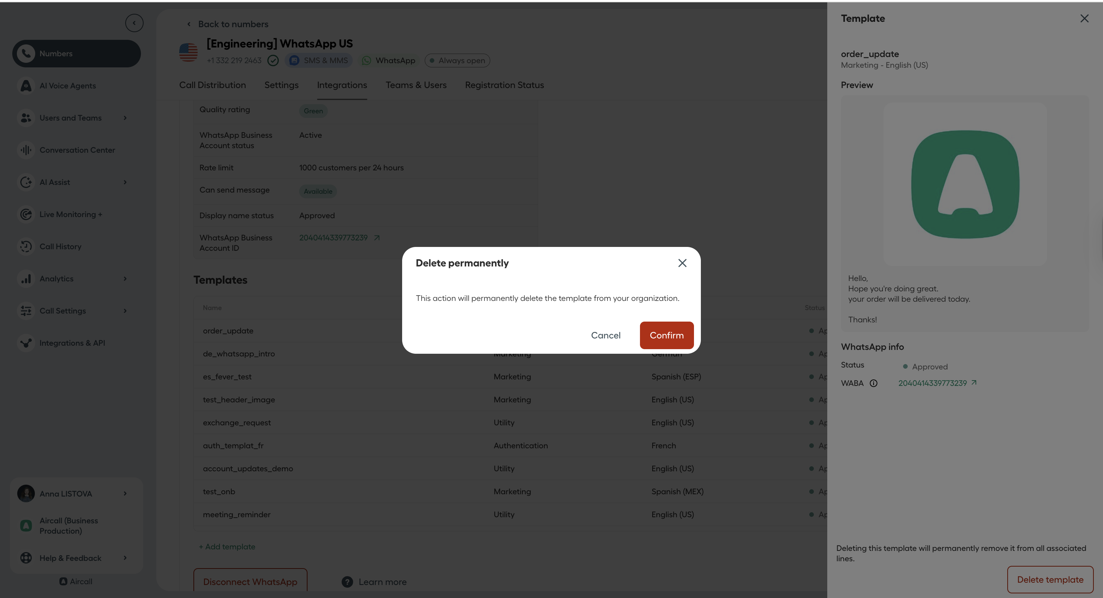Open Anna LISTOVA user menu
The width and height of the screenshot is (1103, 598).
click(x=76, y=493)
